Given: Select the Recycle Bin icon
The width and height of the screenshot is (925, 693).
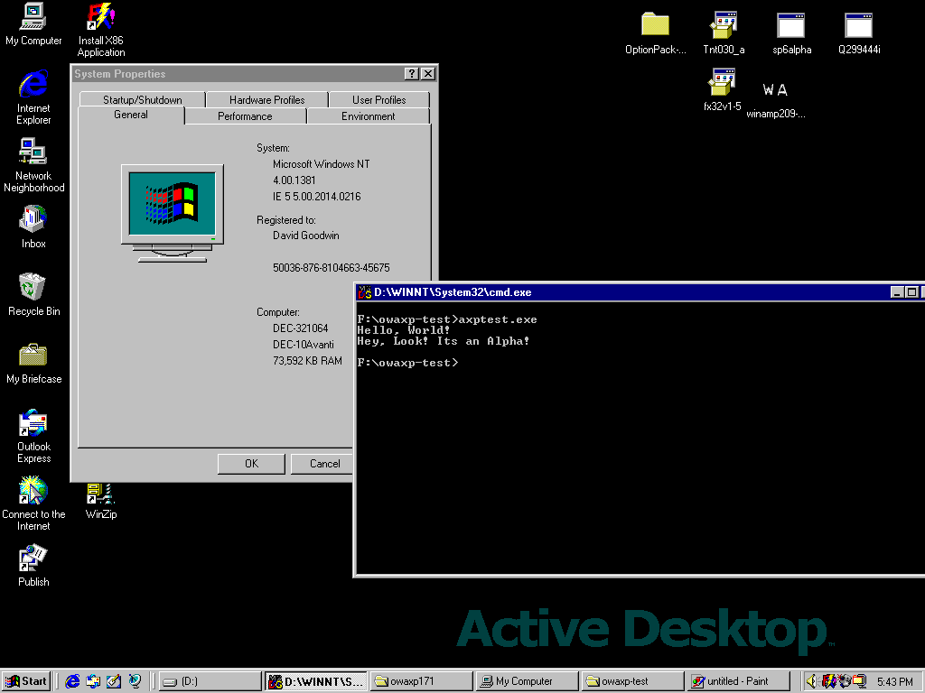Looking at the screenshot, I should (33, 295).
